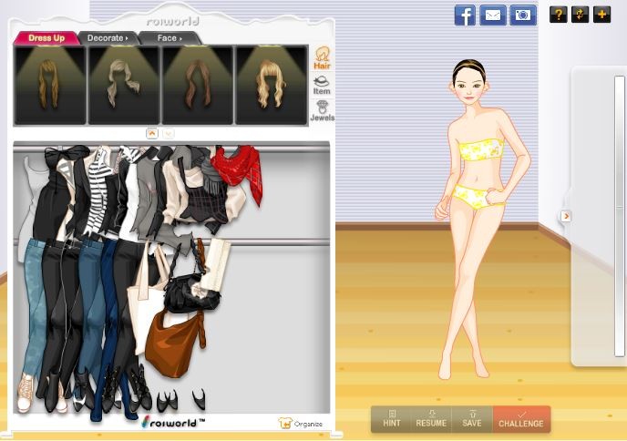627x441 pixels.
Task: Take a snapshot with the camera icon
Action: [522, 15]
